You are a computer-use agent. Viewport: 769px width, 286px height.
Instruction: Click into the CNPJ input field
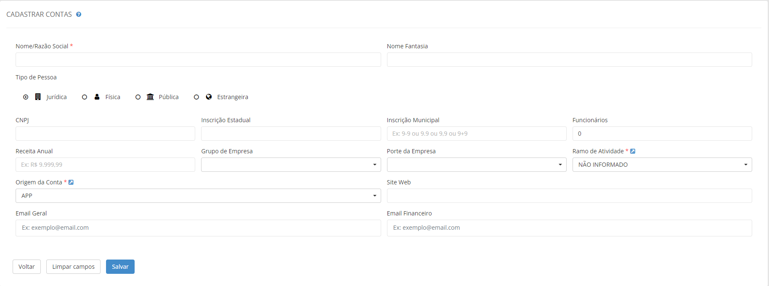click(105, 134)
